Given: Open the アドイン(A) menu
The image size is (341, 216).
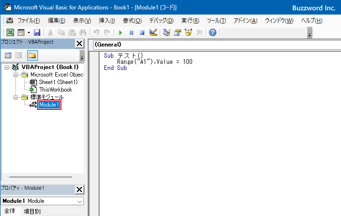Looking at the screenshot, I should 245,21.
